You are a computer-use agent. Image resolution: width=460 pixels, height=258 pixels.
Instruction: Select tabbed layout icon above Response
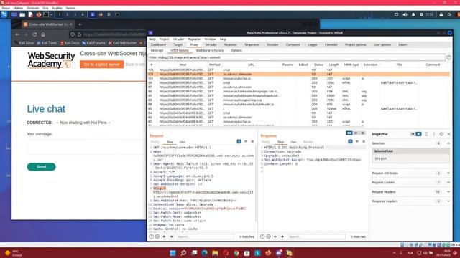coord(363,133)
